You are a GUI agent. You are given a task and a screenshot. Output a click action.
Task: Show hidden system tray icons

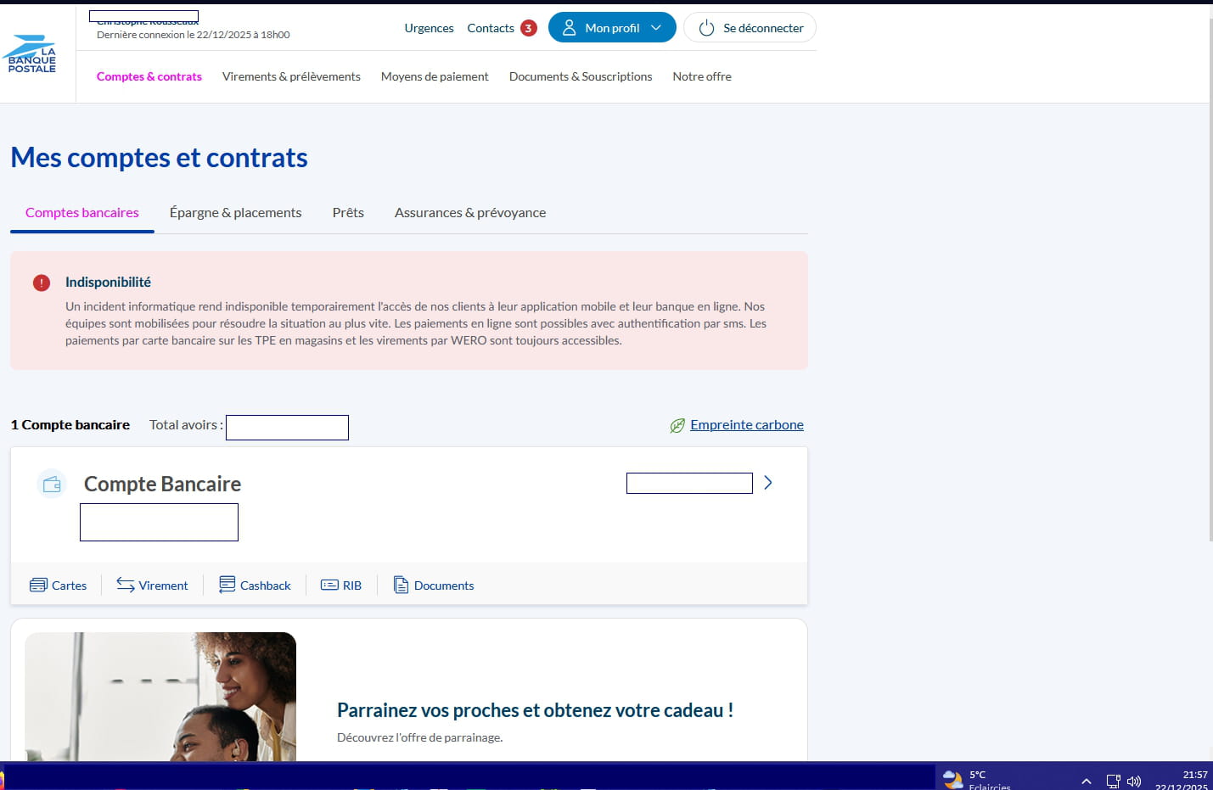click(x=1086, y=781)
